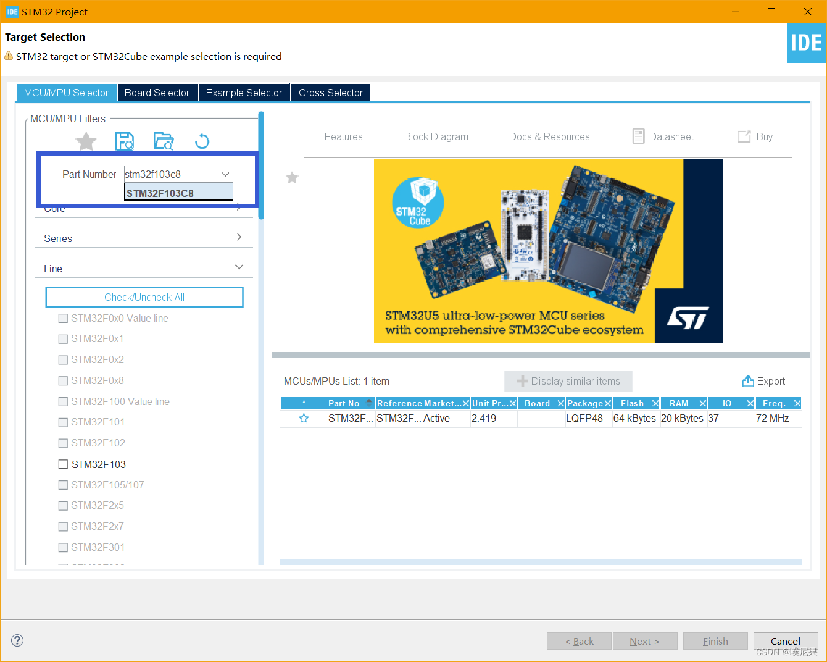Image resolution: width=827 pixels, height=662 pixels.
Task: Click the help question mark icon
Action: [17, 640]
